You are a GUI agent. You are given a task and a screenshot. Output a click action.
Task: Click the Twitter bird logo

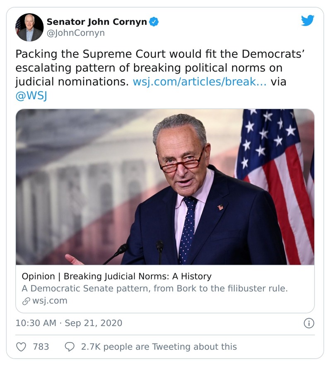click(x=307, y=21)
